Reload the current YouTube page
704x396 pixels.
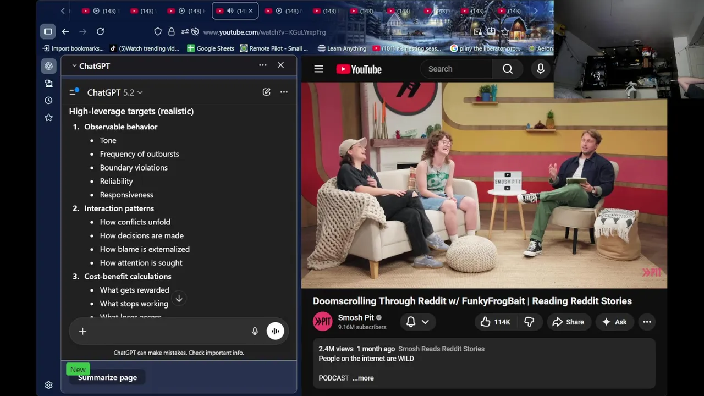pyautogui.click(x=100, y=31)
